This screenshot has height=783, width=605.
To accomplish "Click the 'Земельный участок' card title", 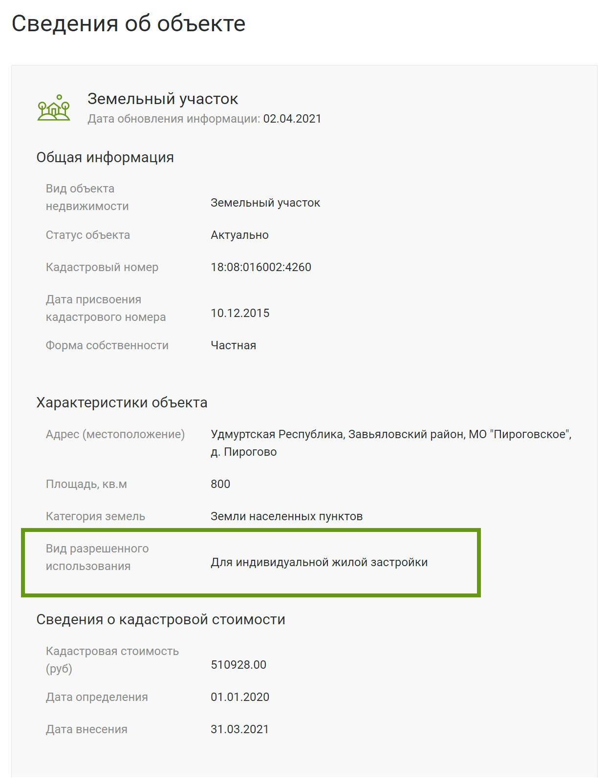I will (x=163, y=99).
